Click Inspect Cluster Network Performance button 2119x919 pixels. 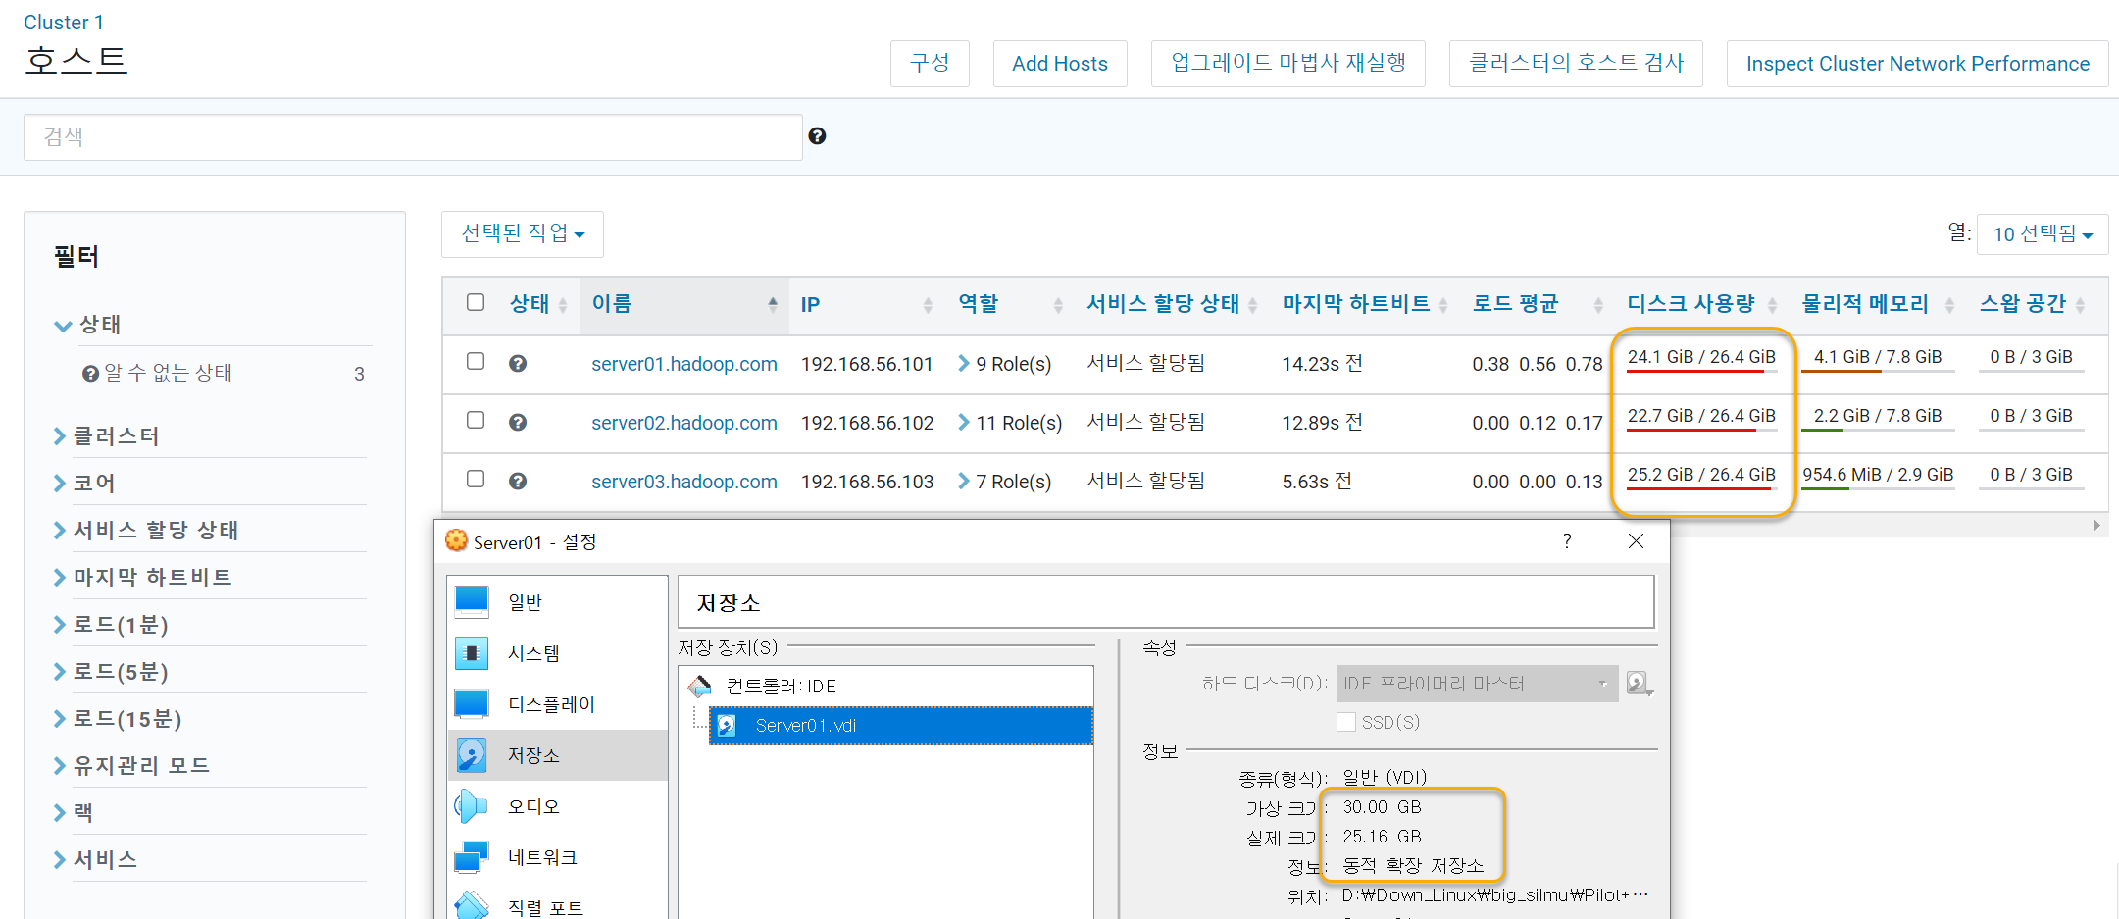(x=1918, y=64)
